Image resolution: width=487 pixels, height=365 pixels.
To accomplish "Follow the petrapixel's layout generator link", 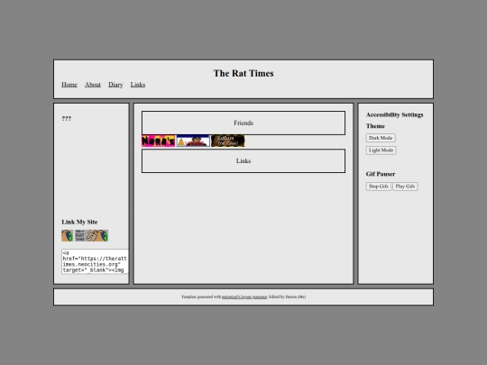I will [x=244, y=297].
